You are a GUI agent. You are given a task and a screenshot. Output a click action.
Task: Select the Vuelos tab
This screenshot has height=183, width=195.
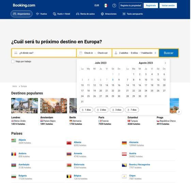coord(41,14)
